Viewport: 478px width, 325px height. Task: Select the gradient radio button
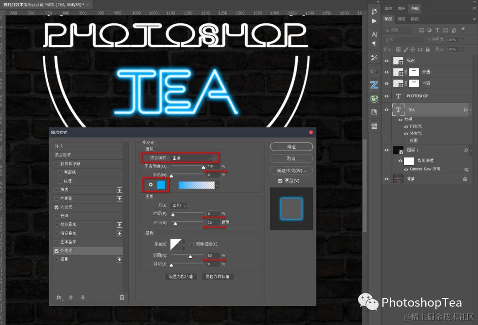tap(172, 185)
